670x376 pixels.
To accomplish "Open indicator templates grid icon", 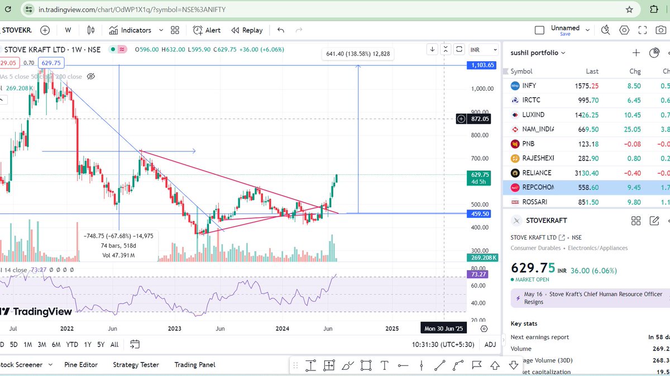I will [x=175, y=30].
